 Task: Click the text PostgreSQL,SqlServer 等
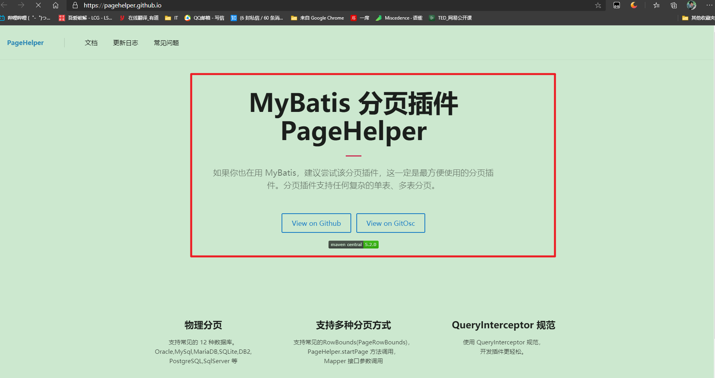tap(203, 361)
